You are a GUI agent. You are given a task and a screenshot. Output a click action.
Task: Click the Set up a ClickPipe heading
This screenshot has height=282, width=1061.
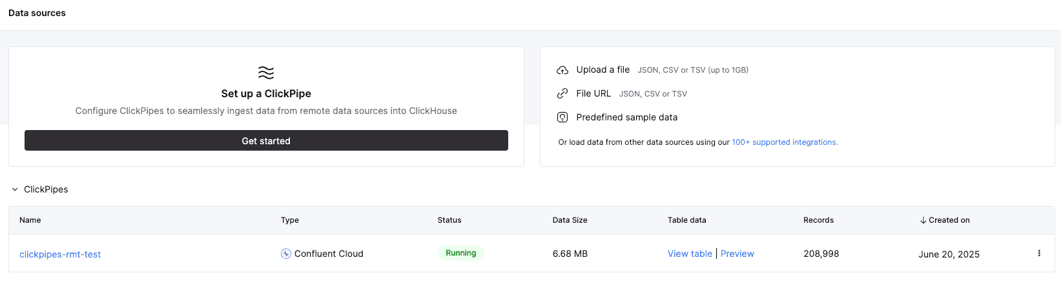pyautogui.click(x=266, y=93)
